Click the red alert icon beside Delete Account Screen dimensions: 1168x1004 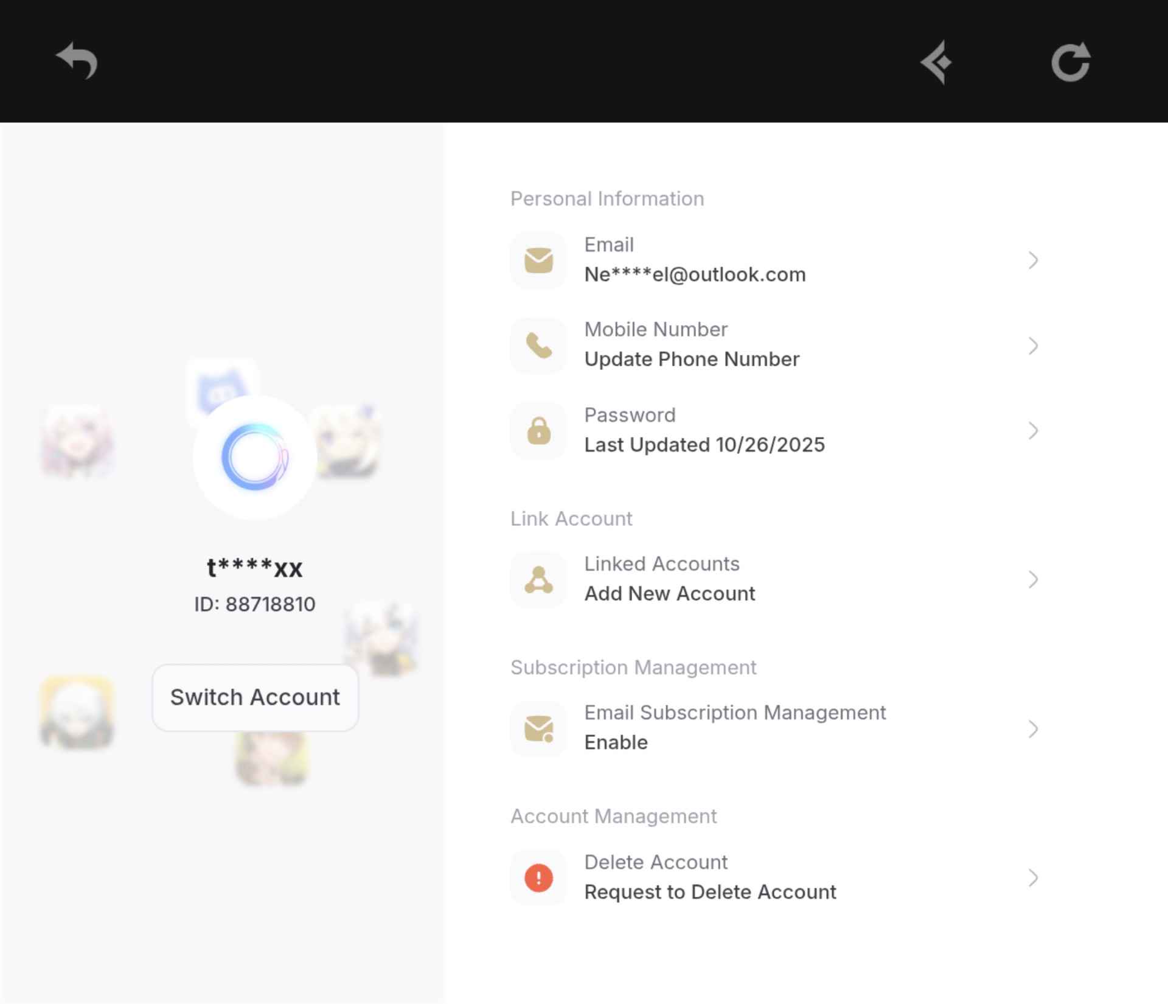pyautogui.click(x=538, y=877)
